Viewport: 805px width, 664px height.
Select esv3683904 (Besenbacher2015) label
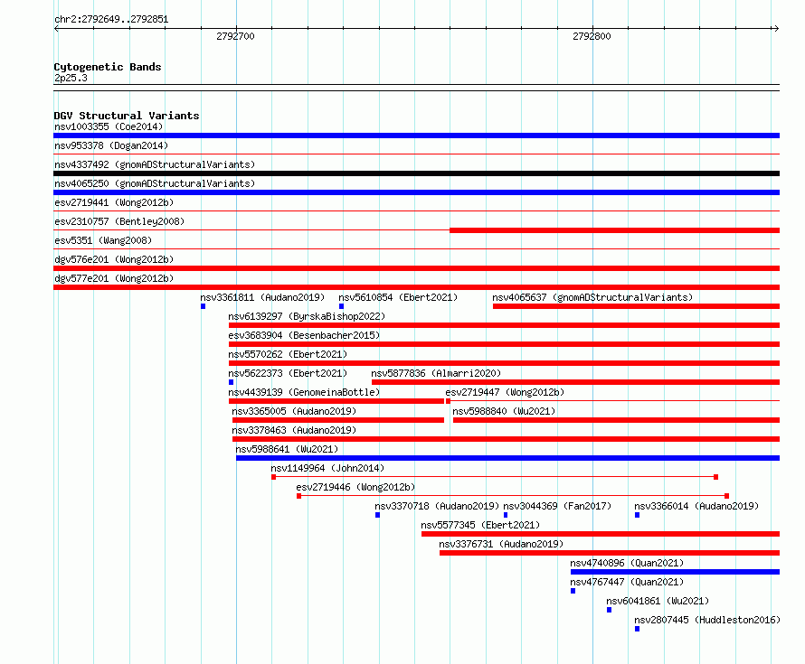(304, 335)
